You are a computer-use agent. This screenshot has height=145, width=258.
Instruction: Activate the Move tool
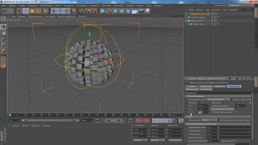[x=26, y=11]
